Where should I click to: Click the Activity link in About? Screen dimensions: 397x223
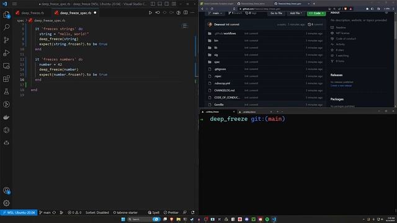(337, 44)
